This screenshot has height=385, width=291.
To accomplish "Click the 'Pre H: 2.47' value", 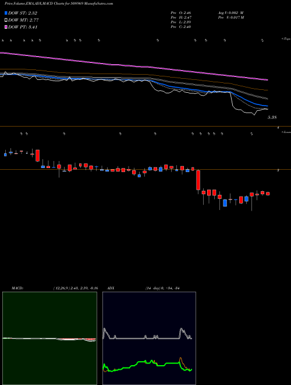I will (x=181, y=17).
